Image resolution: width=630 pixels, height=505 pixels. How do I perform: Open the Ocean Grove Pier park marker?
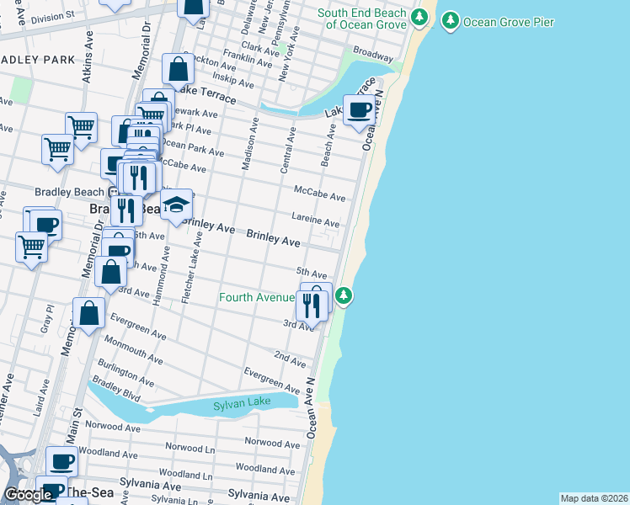point(450,19)
